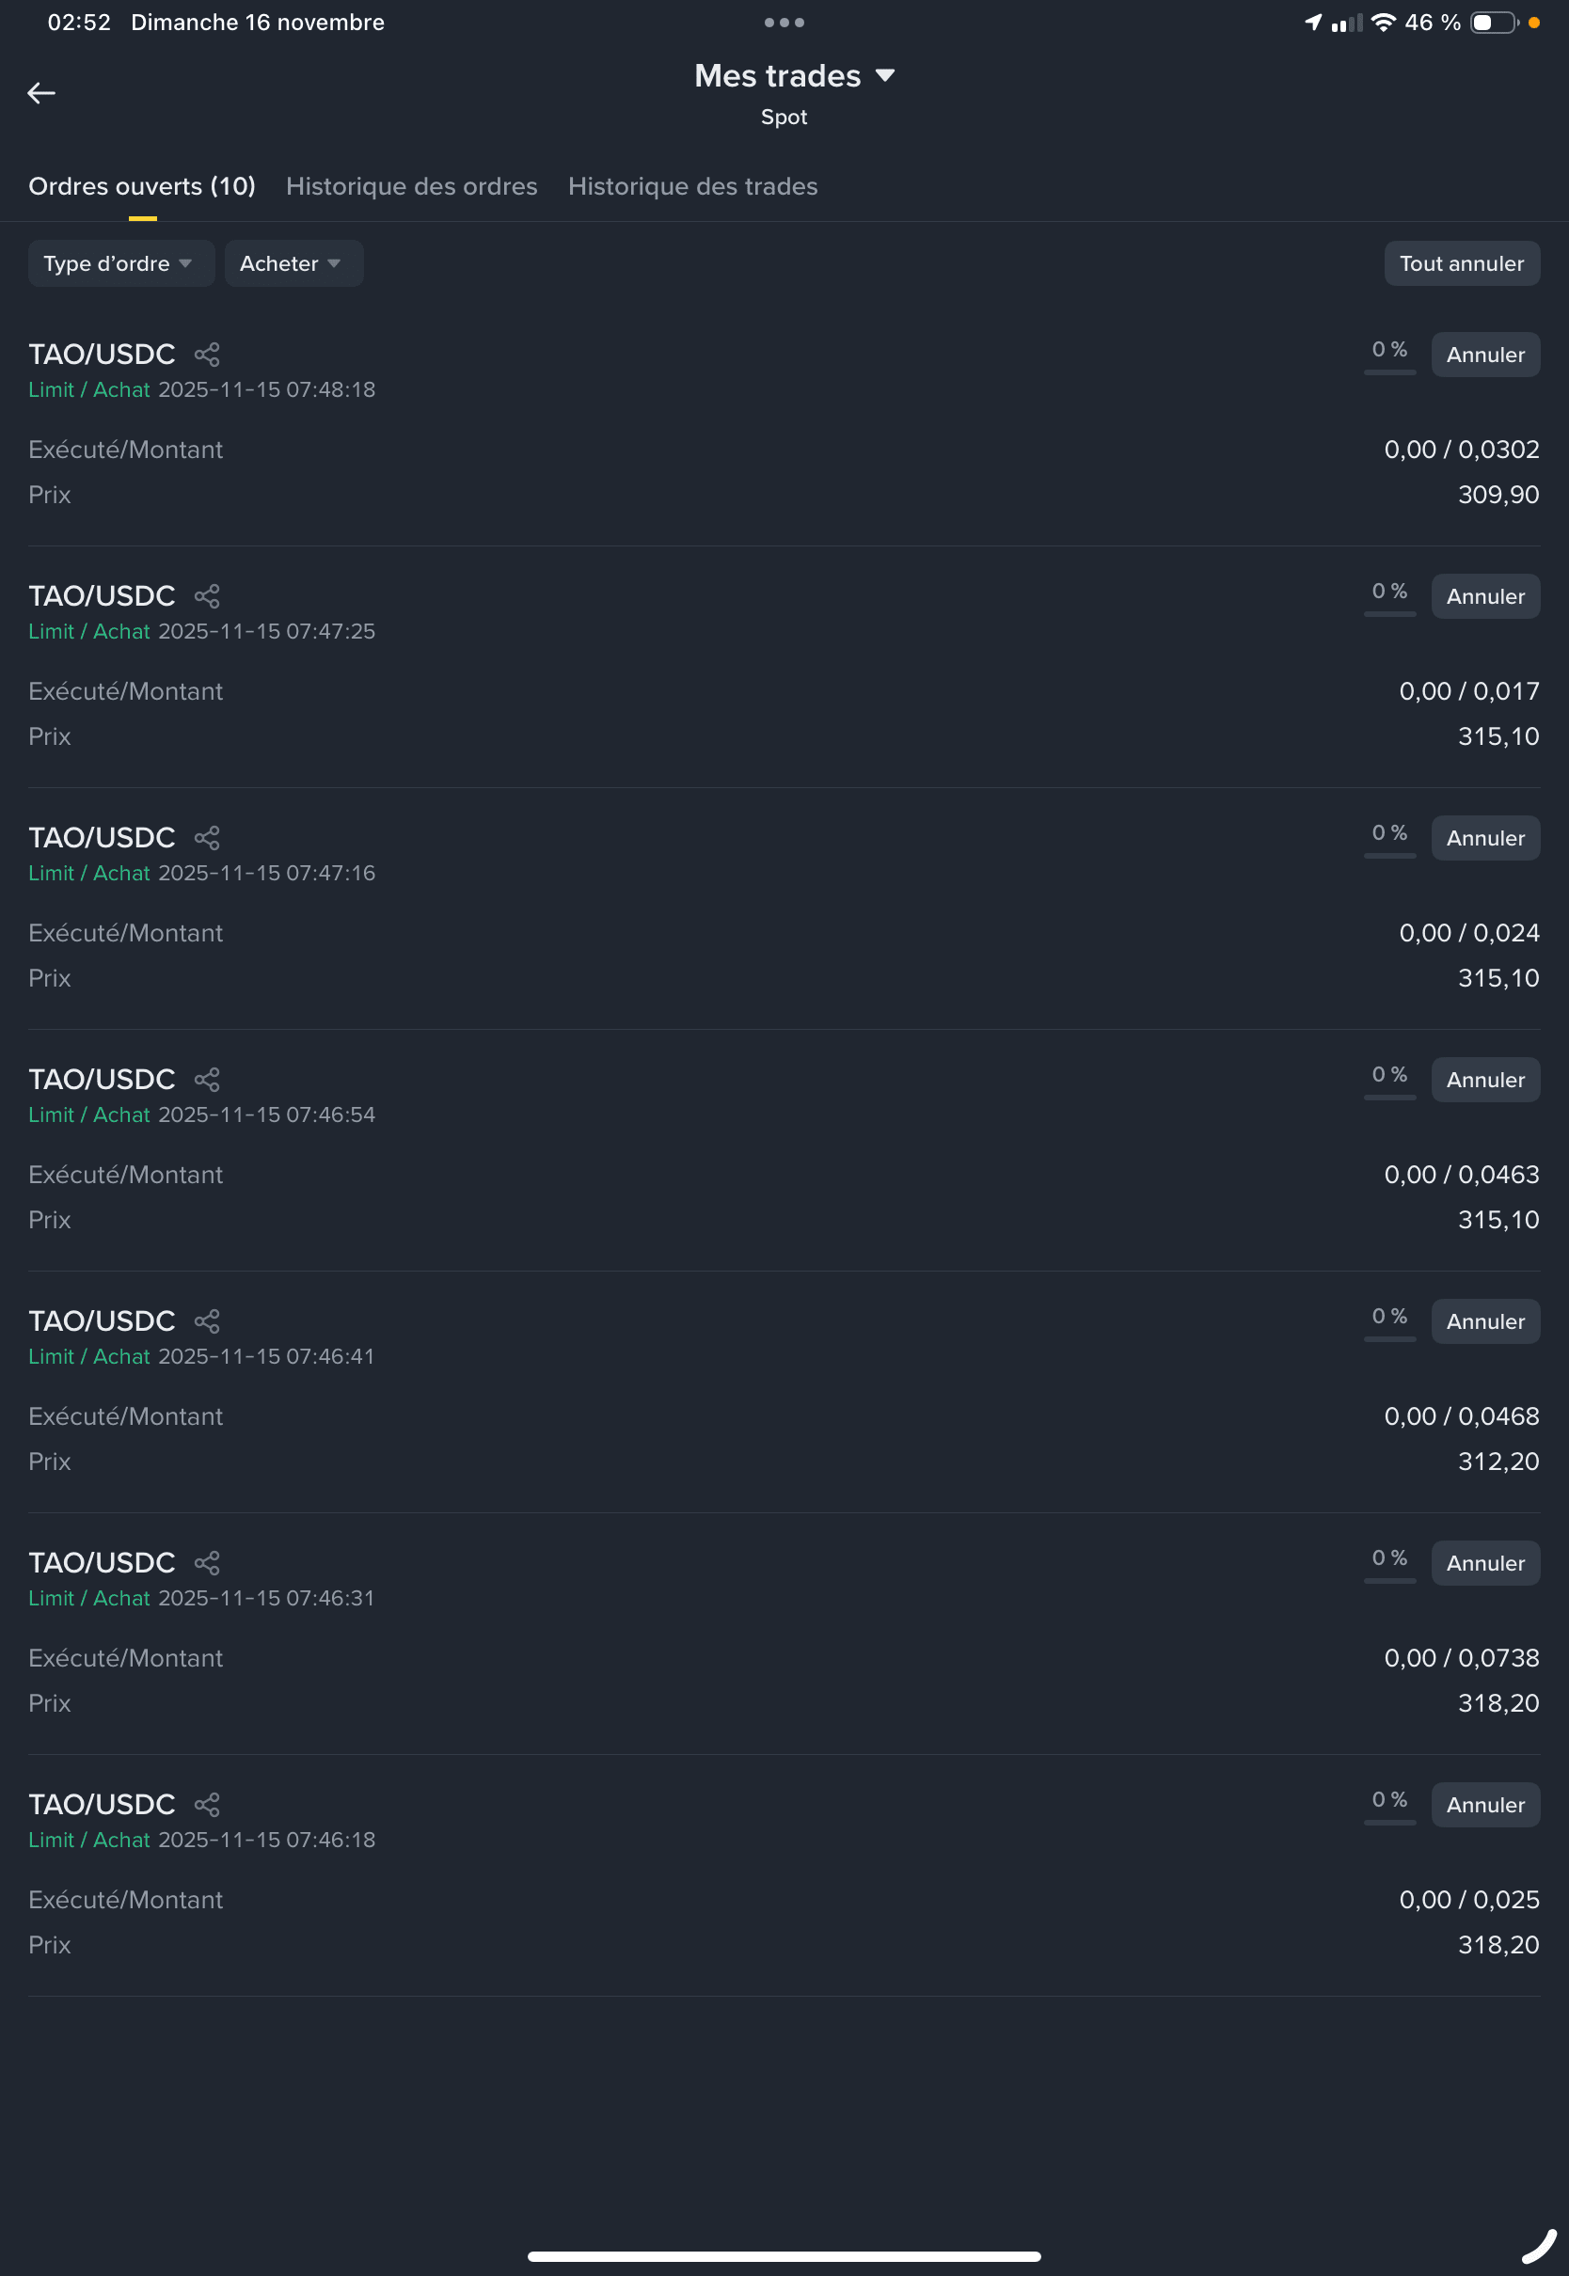Open the three-dot multitasking menu
This screenshot has width=1569, height=2276.
point(784,23)
